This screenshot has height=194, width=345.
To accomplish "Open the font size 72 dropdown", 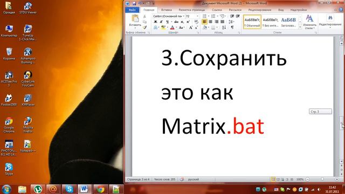I will coord(197,16).
